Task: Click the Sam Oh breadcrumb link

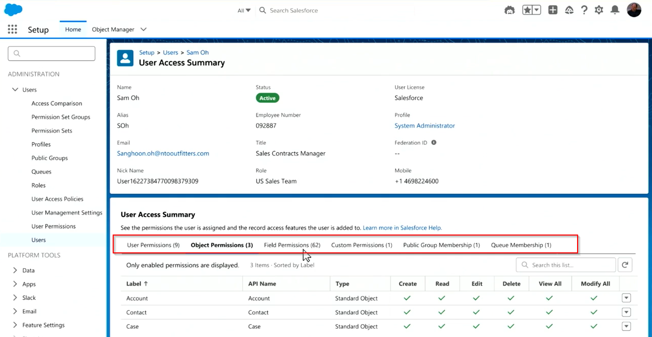Action: [x=198, y=53]
